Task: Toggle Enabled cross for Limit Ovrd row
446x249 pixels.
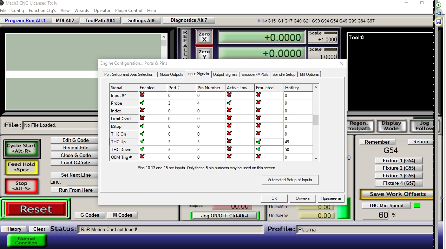Action: 142,118
